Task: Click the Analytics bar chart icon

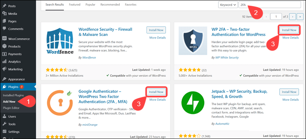Action: [4, 61]
